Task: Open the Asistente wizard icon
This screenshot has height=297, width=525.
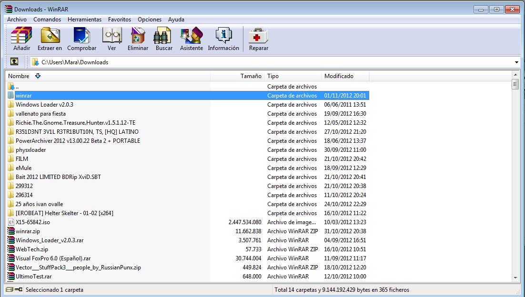Action: click(x=192, y=35)
